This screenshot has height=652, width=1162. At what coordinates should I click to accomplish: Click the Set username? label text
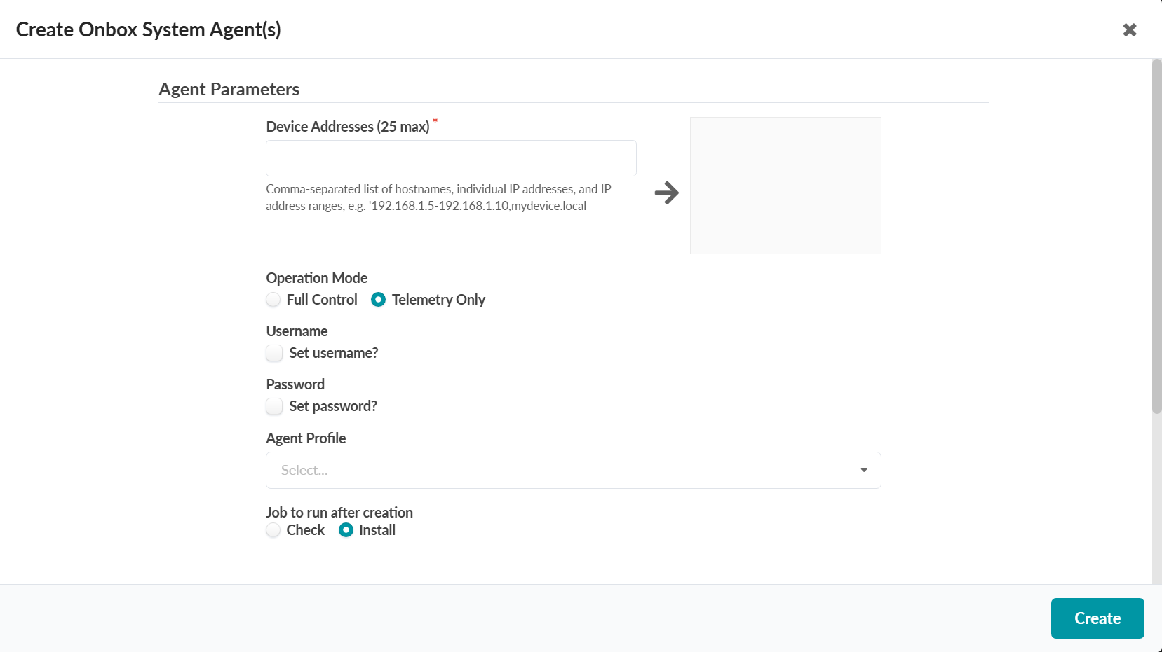[333, 353]
